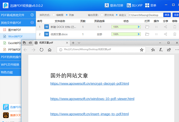Click the output directory path field
This screenshot has height=122, width=179.
[x=146, y=15]
